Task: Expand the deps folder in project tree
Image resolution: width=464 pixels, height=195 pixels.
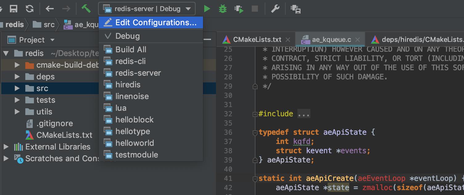Action: (x=17, y=77)
